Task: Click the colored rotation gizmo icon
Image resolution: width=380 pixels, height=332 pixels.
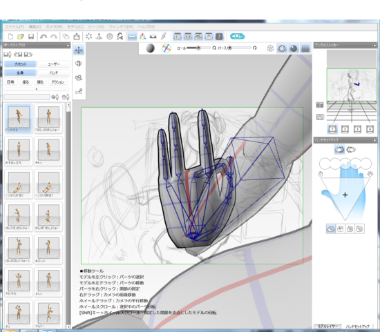Action: coord(167,48)
